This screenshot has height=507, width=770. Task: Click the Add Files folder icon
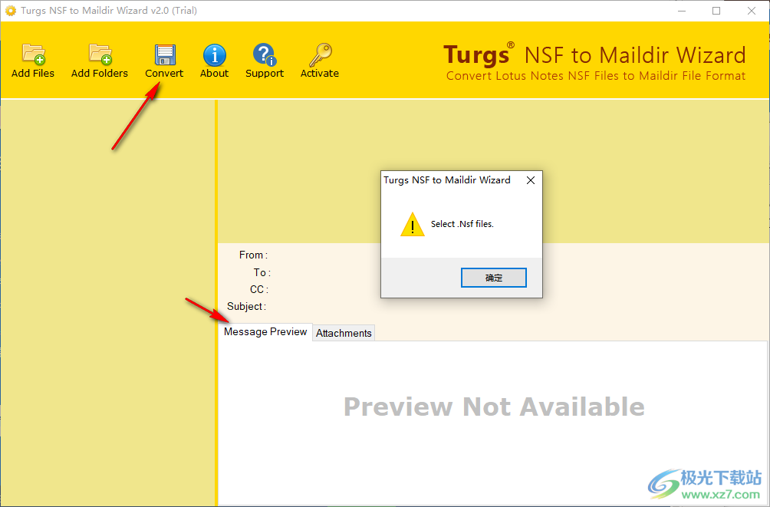[34, 54]
